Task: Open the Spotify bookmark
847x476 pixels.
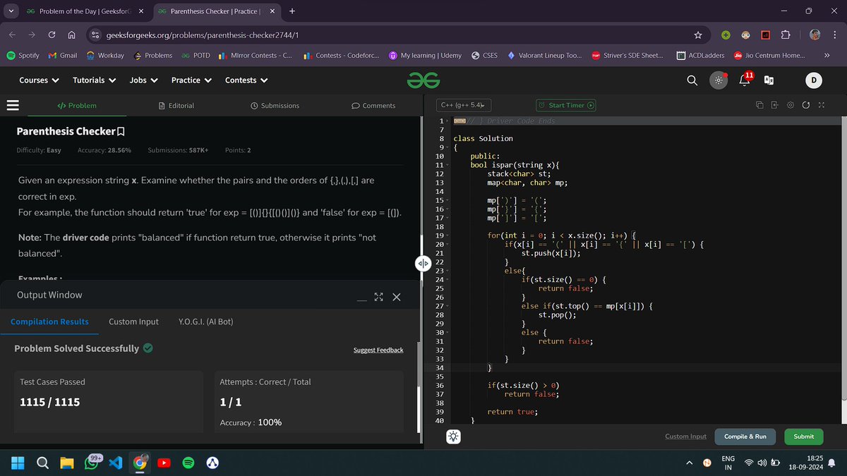Action: 23,55
